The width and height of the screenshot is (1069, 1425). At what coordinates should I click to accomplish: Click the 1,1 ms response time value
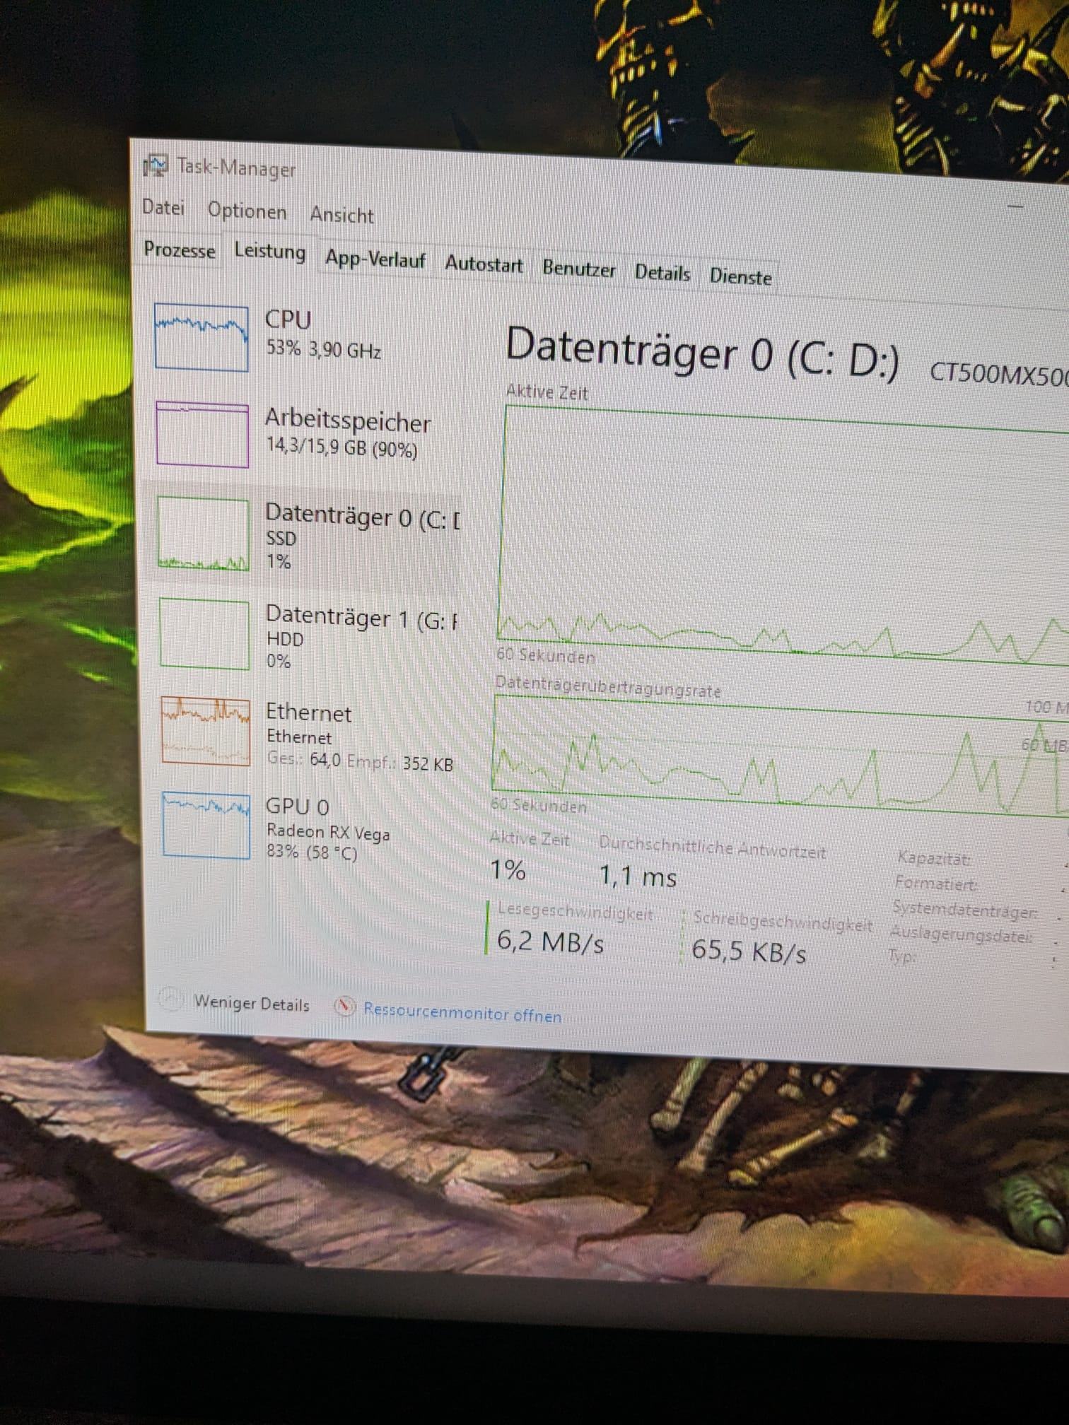(x=638, y=876)
